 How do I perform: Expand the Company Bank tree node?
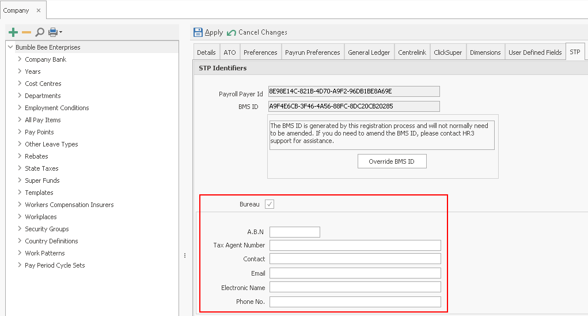[x=20, y=59]
